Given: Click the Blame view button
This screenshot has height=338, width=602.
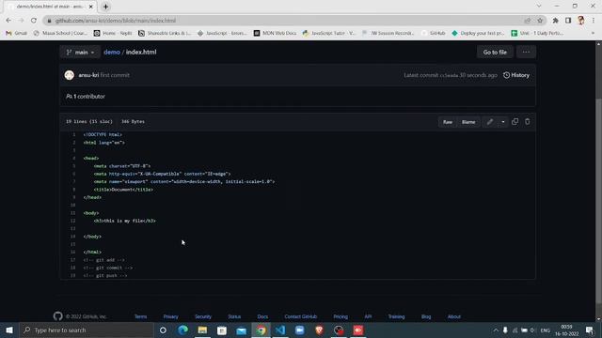Looking at the screenshot, I should tap(468, 122).
